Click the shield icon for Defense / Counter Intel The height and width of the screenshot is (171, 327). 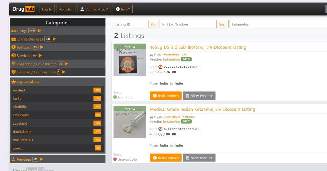[x=13, y=72]
